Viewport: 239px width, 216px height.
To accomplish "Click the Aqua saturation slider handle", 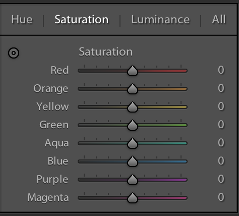I will coord(133,143).
